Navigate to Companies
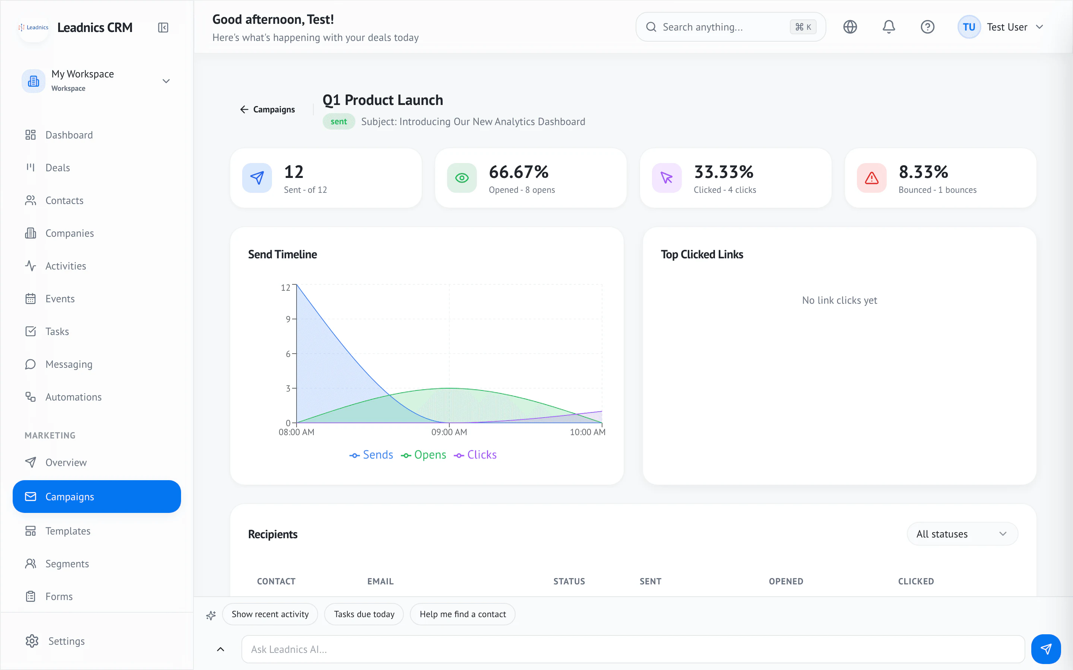Viewport: 1073px width, 670px height. point(96,233)
